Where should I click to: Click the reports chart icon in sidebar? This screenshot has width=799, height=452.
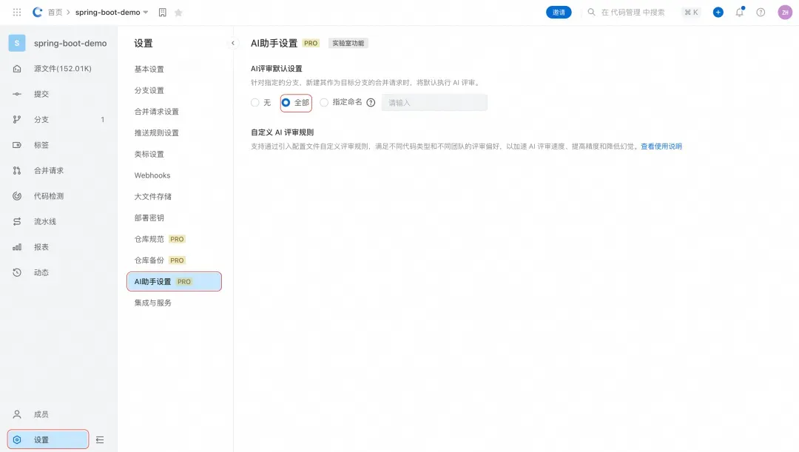coord(17,247)
